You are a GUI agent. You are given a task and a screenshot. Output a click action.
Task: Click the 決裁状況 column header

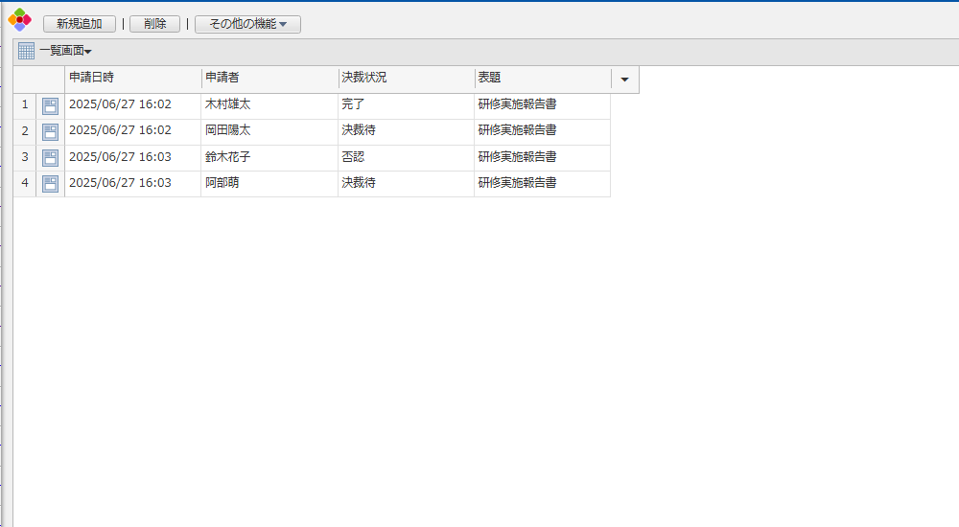[x=406, y=79]
